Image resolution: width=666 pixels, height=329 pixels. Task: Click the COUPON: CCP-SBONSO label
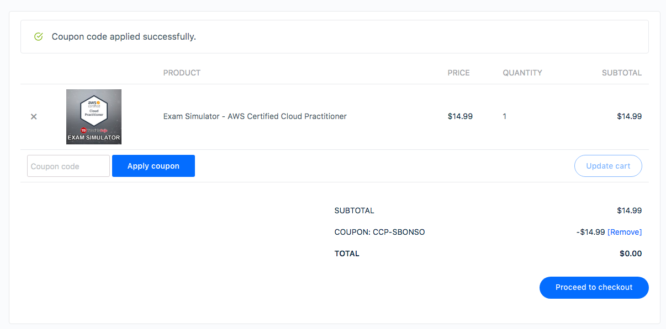[379, 232]
